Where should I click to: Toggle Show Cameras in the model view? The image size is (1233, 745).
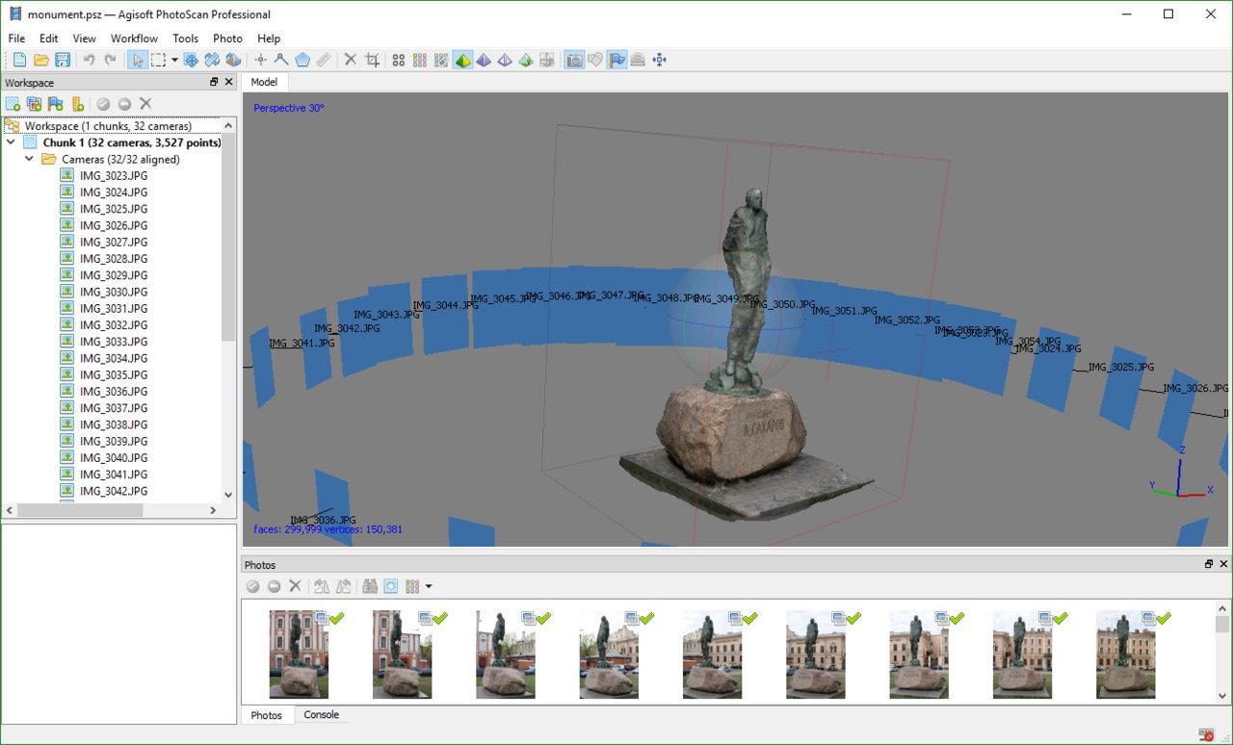[x=574, y=60]
